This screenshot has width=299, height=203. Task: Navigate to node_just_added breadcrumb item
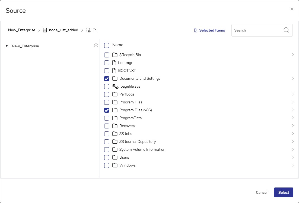click(x=63, y=30)
